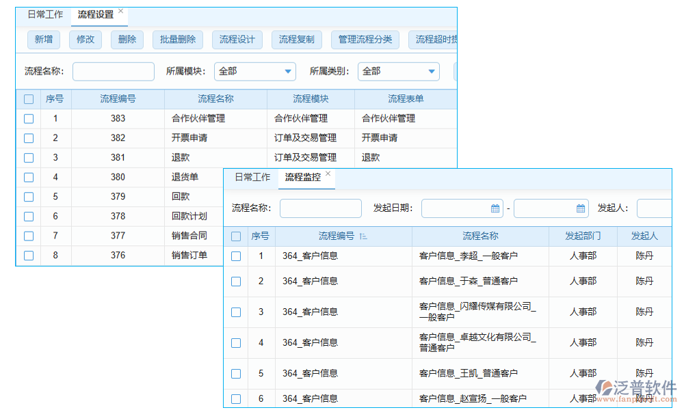Image resolution: width=684 pixels, height=410 pixels.
Task: Toggle the select-all checkbox in 流程设置 table
Action: (28, 99)
